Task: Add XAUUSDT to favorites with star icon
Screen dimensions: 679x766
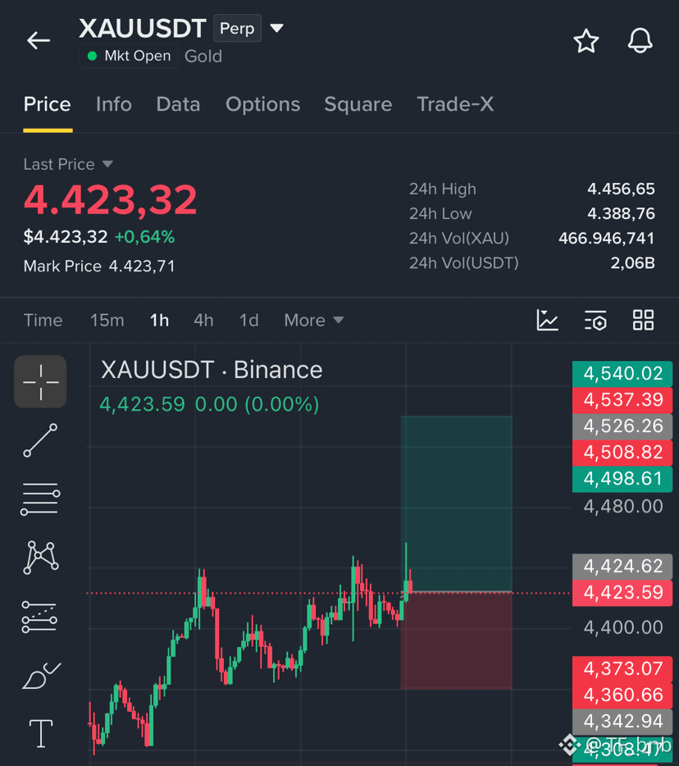Action: [x=586, y=40]
